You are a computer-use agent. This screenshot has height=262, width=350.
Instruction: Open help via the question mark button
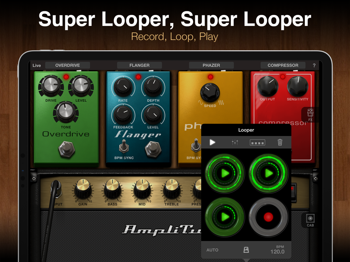point(314,65)
